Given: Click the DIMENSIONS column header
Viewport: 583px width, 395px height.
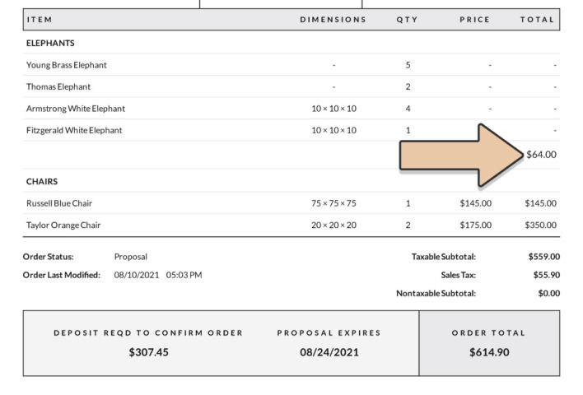Looking at the screenshot, I should coord(333,20).
